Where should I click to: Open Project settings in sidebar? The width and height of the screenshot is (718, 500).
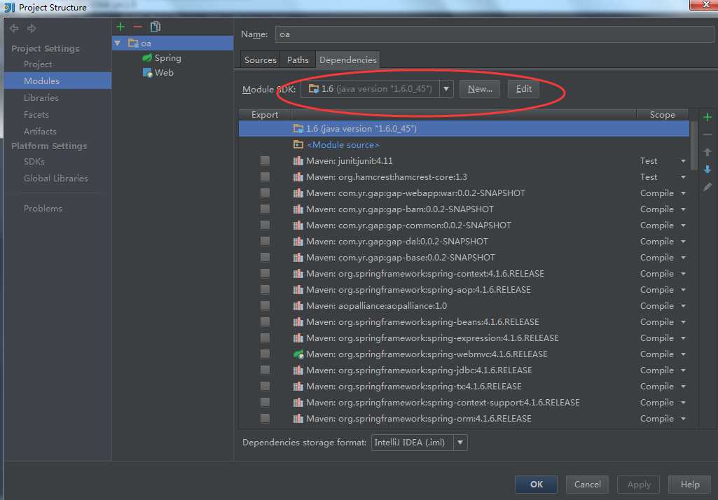[x=38, y=64]
